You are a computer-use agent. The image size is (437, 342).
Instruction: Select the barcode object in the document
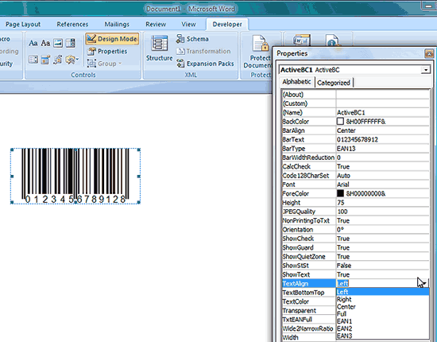tap(75, 176)
